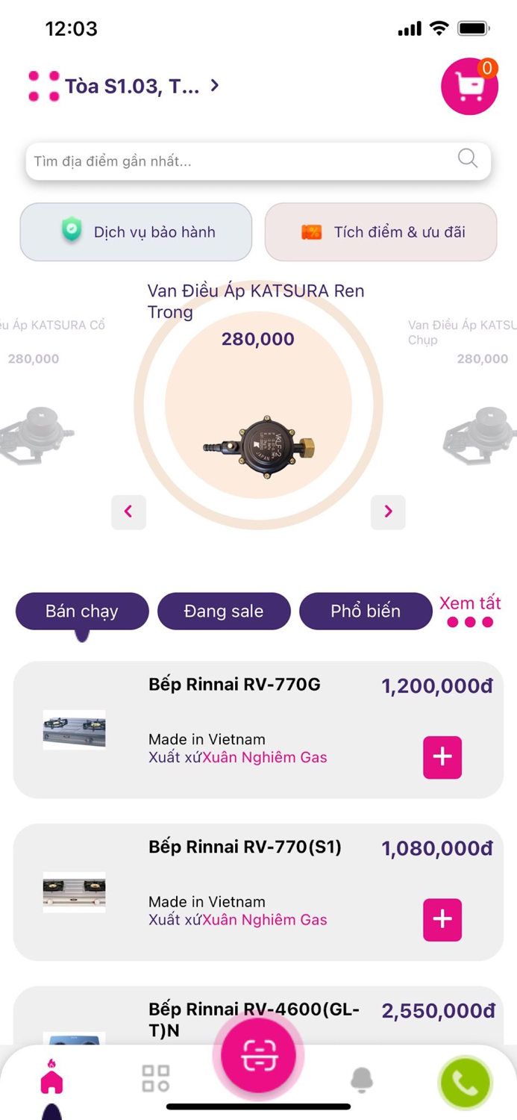The image size is (517, 1120).
Task: Switch to the Đang sale tab
Action: coord(224,611)
